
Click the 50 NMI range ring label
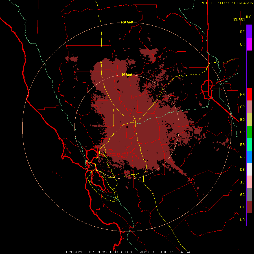pyautogui.click(x=127, y=75)
